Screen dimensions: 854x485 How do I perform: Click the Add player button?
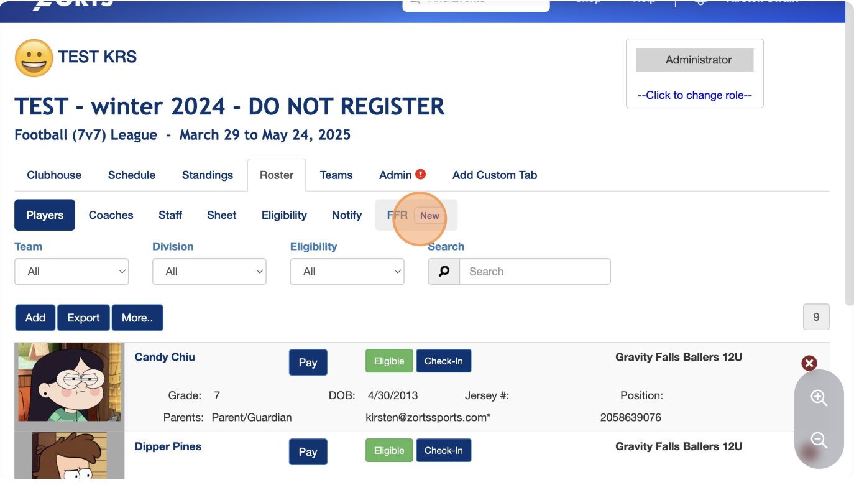coord(35,318)
